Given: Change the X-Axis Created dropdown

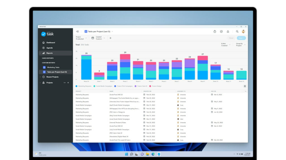Looking at the screenshot, I should [226, 45].
